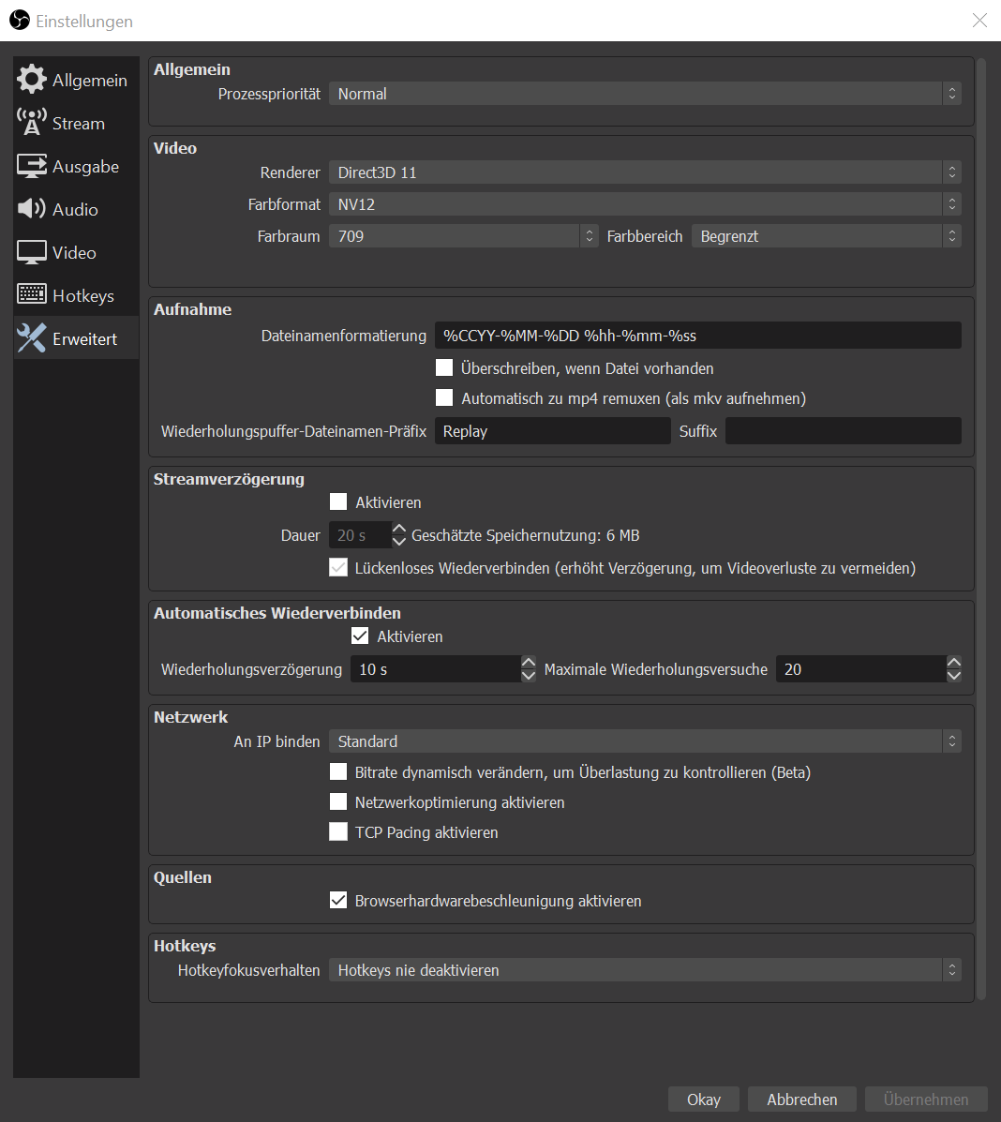
Task: Click the Erweitert wrench tools icon
Action: click(x=32, y=338)
